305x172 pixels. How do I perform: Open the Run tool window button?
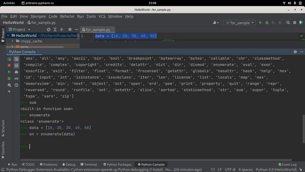[12, 164]
